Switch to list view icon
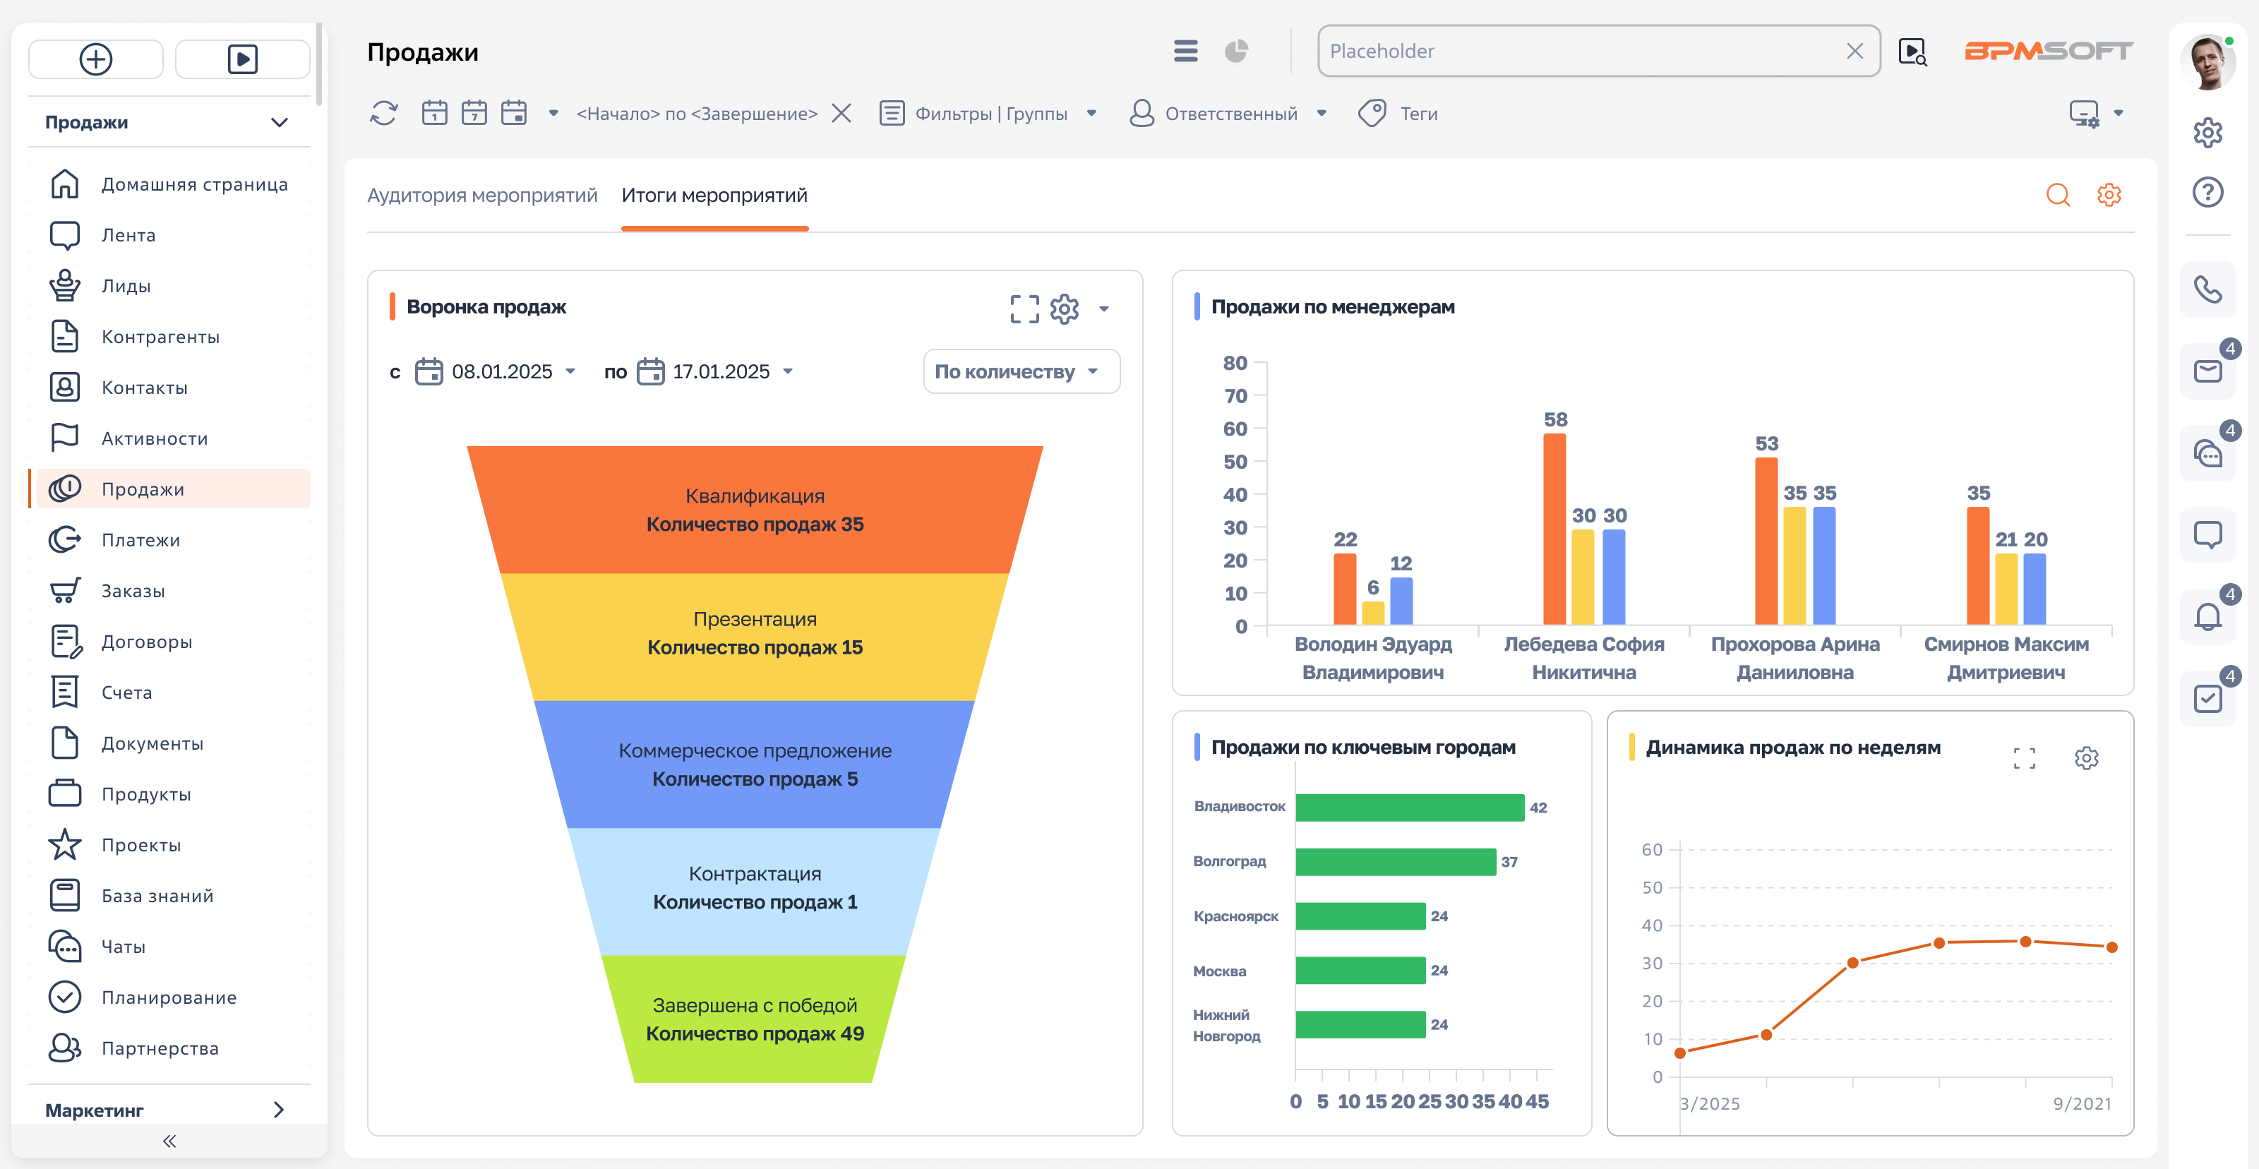 (1186, 51)
